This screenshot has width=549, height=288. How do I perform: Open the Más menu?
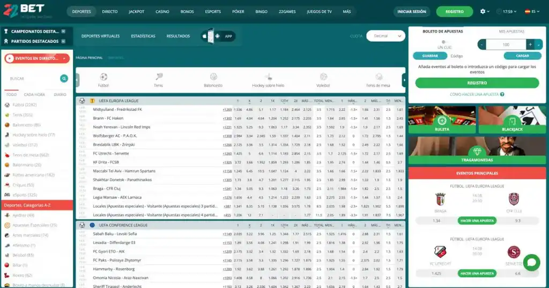tap(347, 12)
